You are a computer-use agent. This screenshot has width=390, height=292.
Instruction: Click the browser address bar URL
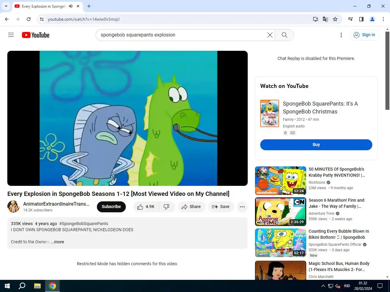click(x=83, y=19)
